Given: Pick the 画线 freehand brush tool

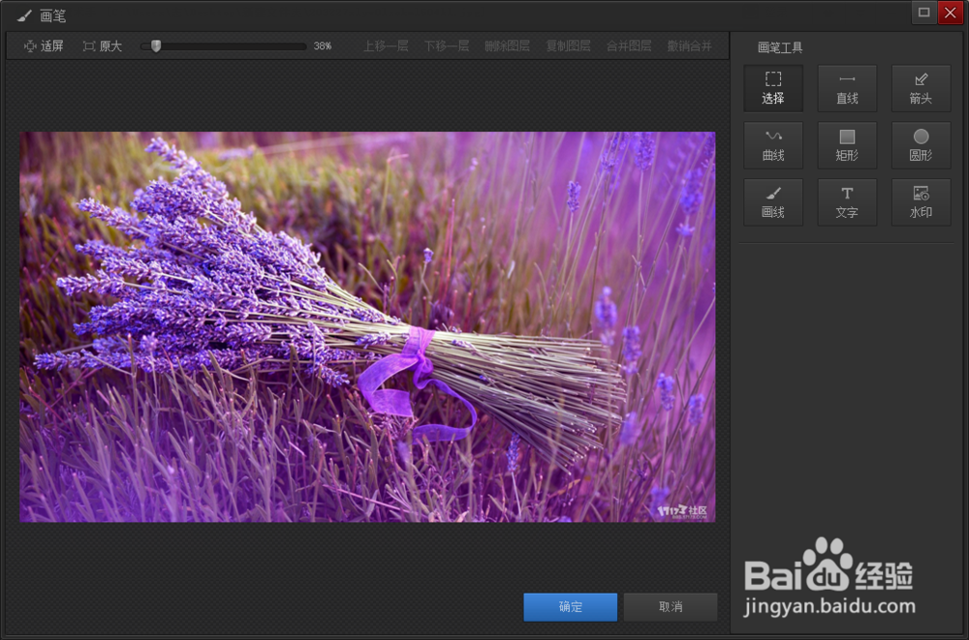Looking at the screenshot, I should (x=773, y=202).
